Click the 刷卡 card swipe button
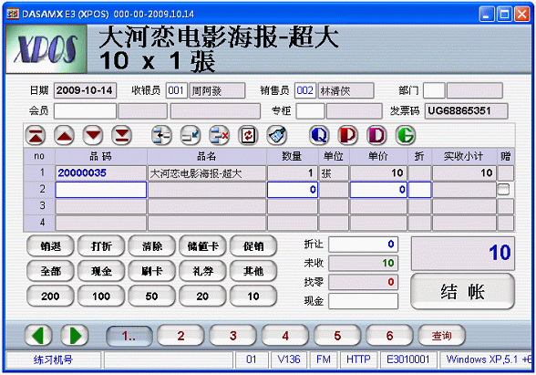Screen dimensions: 536x375 click(x=151, y=271)
